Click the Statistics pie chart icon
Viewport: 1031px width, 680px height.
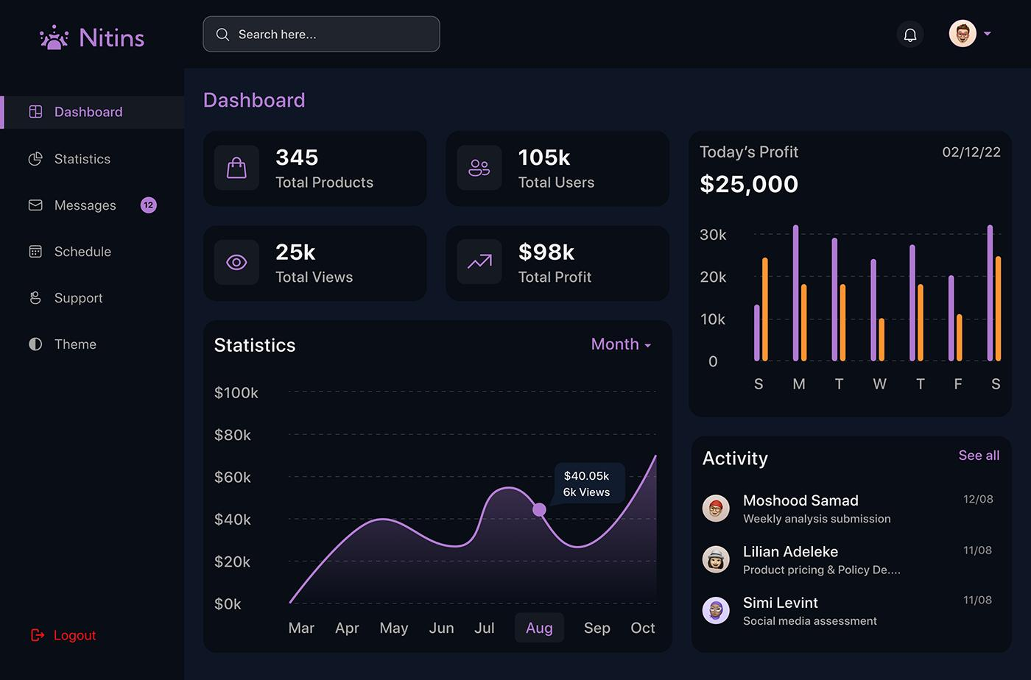coord(35,159)
